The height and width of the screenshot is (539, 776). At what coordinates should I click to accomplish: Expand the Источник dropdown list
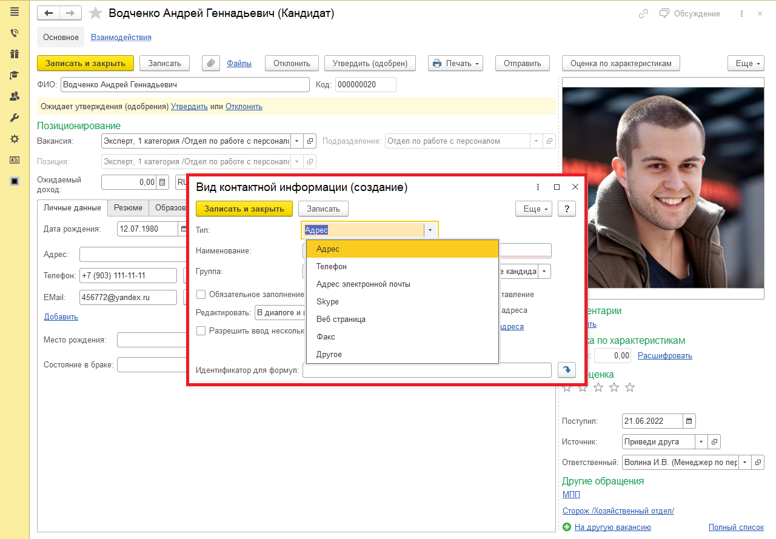coord(701,442)
